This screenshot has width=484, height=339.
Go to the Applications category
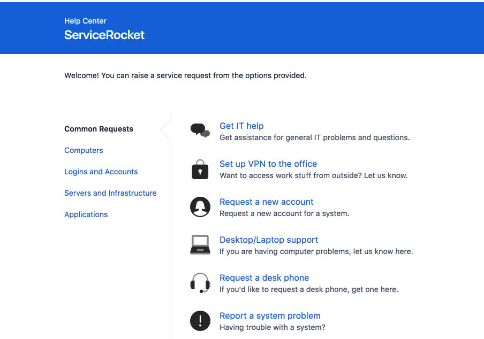click(x=86, y=214)
